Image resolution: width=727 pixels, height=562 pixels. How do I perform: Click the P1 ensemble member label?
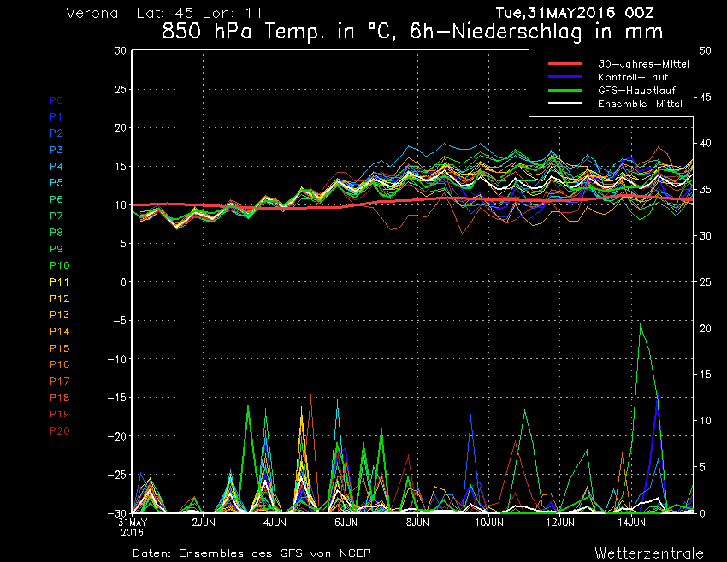tap(56, 117)
